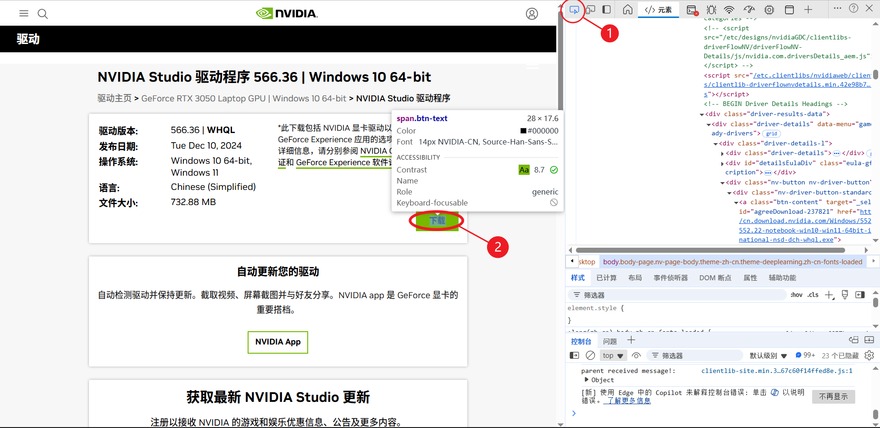Open the user account icon

point(532,14)
